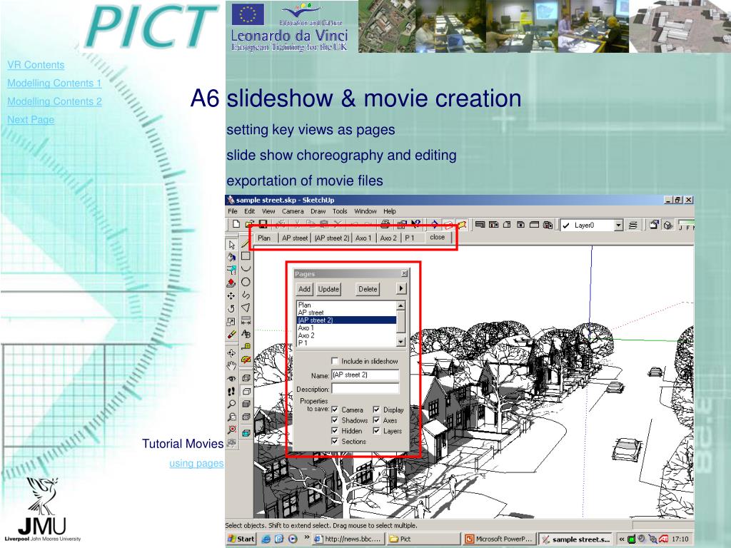This screenshot has height=548, width=731.
Task: Select the Look Around eye tool
Action: point(232,378)
